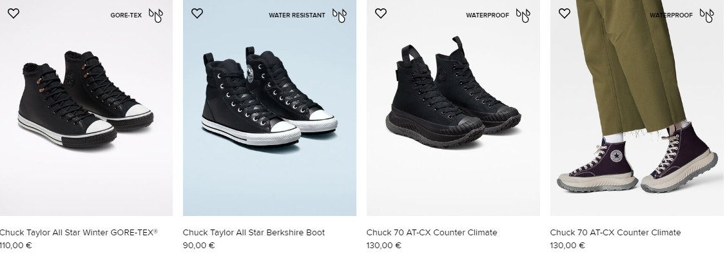
Task: Open Chuck Taylor All Star Winter GORE-TEX link
Action: click(79, 232)
